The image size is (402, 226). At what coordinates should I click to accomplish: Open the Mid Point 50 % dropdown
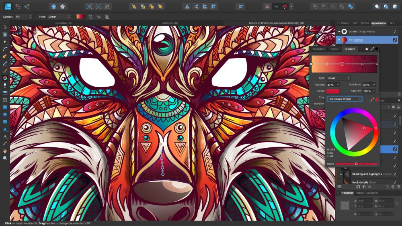369,85
